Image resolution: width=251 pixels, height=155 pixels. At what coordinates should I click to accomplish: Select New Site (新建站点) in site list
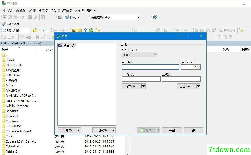coord(67,45)
